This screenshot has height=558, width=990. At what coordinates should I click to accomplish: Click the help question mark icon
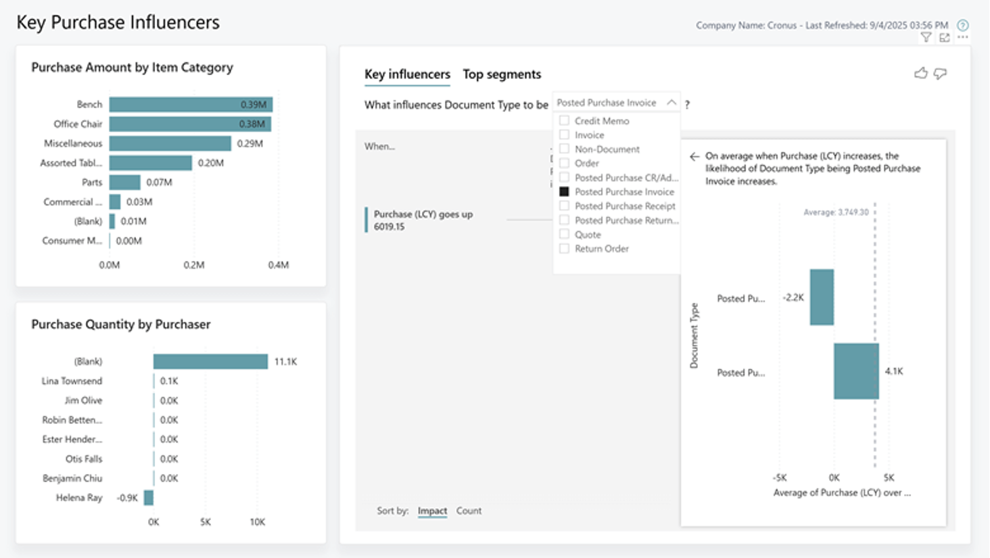[x=963, y=25]
